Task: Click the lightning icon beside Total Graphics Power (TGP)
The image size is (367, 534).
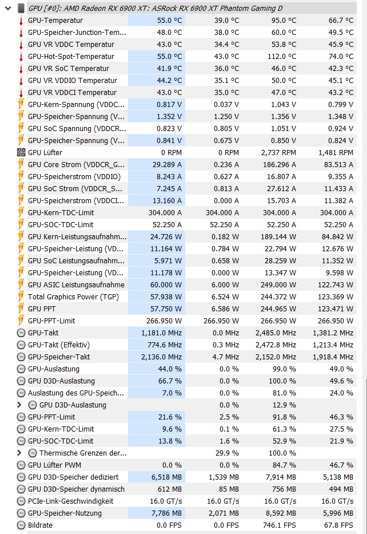Action: (21, 296)
